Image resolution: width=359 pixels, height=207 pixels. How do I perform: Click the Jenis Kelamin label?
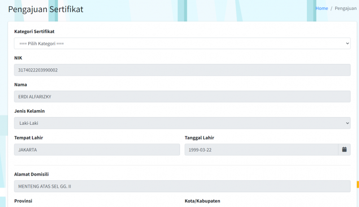click(x=30, y=111)
